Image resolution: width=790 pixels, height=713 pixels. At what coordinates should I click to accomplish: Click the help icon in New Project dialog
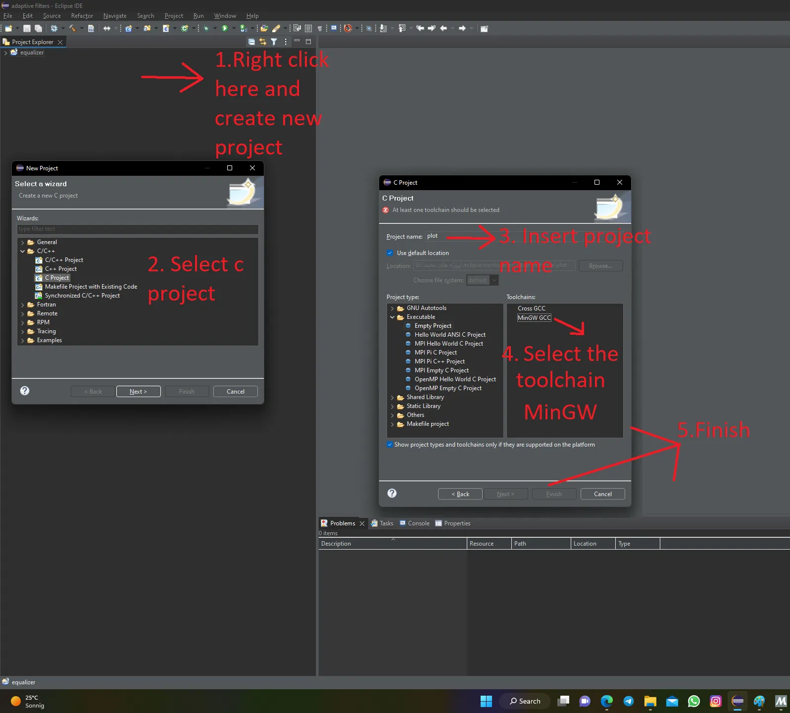25,391
